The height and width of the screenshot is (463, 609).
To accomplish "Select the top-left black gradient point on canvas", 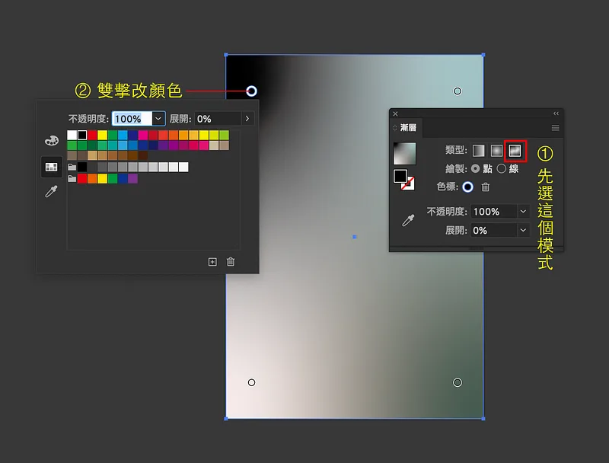I will [252, 91].
